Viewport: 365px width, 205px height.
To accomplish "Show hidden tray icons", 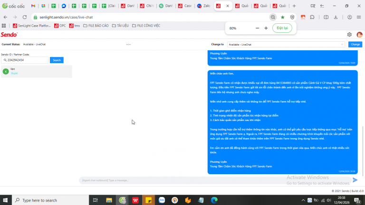I will click(303, 200).
